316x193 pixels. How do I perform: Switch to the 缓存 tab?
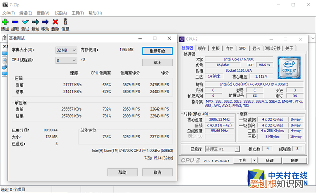click(x=202, y=48)
